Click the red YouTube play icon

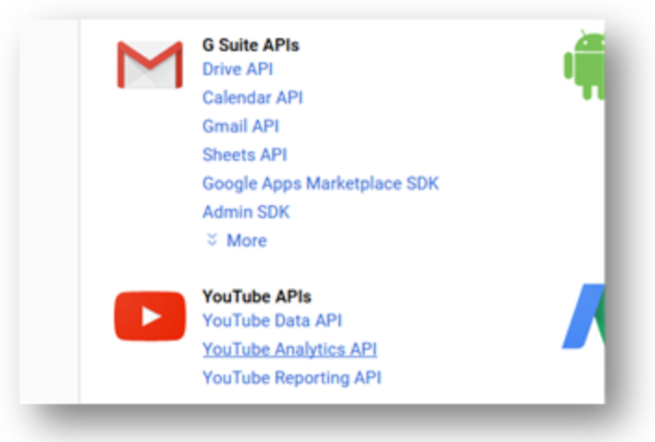click(x=149, y=316)
